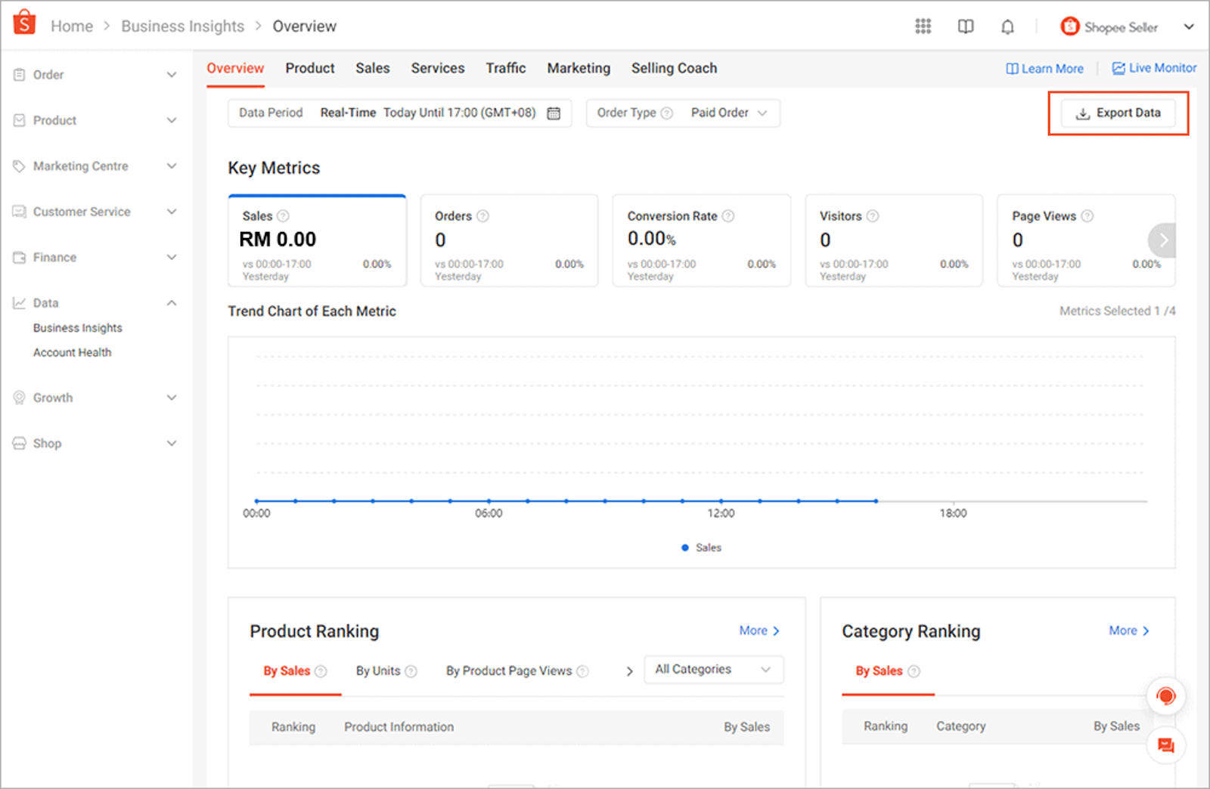The width and height of the screenshot is (1210, 789).
Task: Open the Paid Order dropdown
Action: 729,113
